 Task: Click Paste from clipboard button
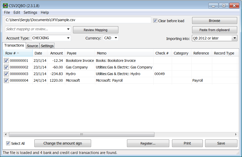pyautogui.click(x=215, y=30)
